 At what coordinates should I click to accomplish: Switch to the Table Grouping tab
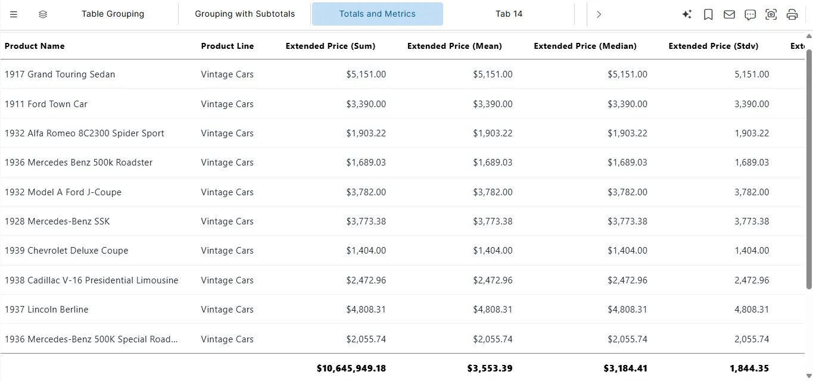coord(113,14)
